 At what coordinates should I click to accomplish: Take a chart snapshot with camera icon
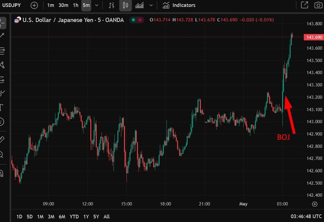click(x=318, y=5)
